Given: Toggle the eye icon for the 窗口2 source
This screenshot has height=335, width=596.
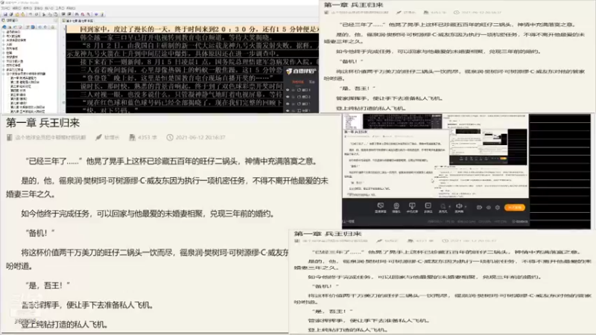Looking at the screenshot, I should [288, 97].
